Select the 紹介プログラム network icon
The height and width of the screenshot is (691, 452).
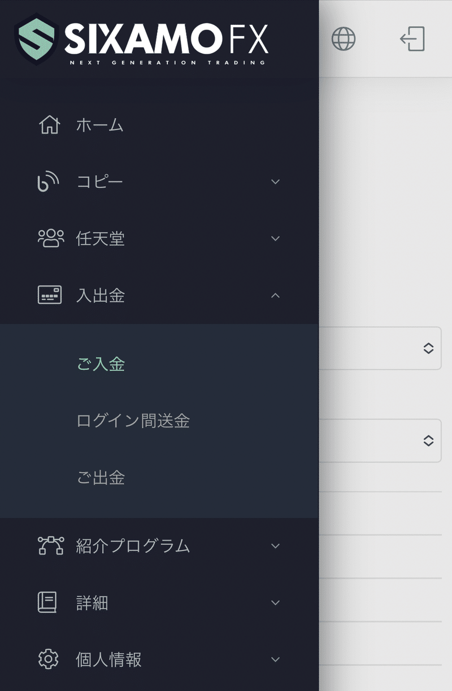50,545
